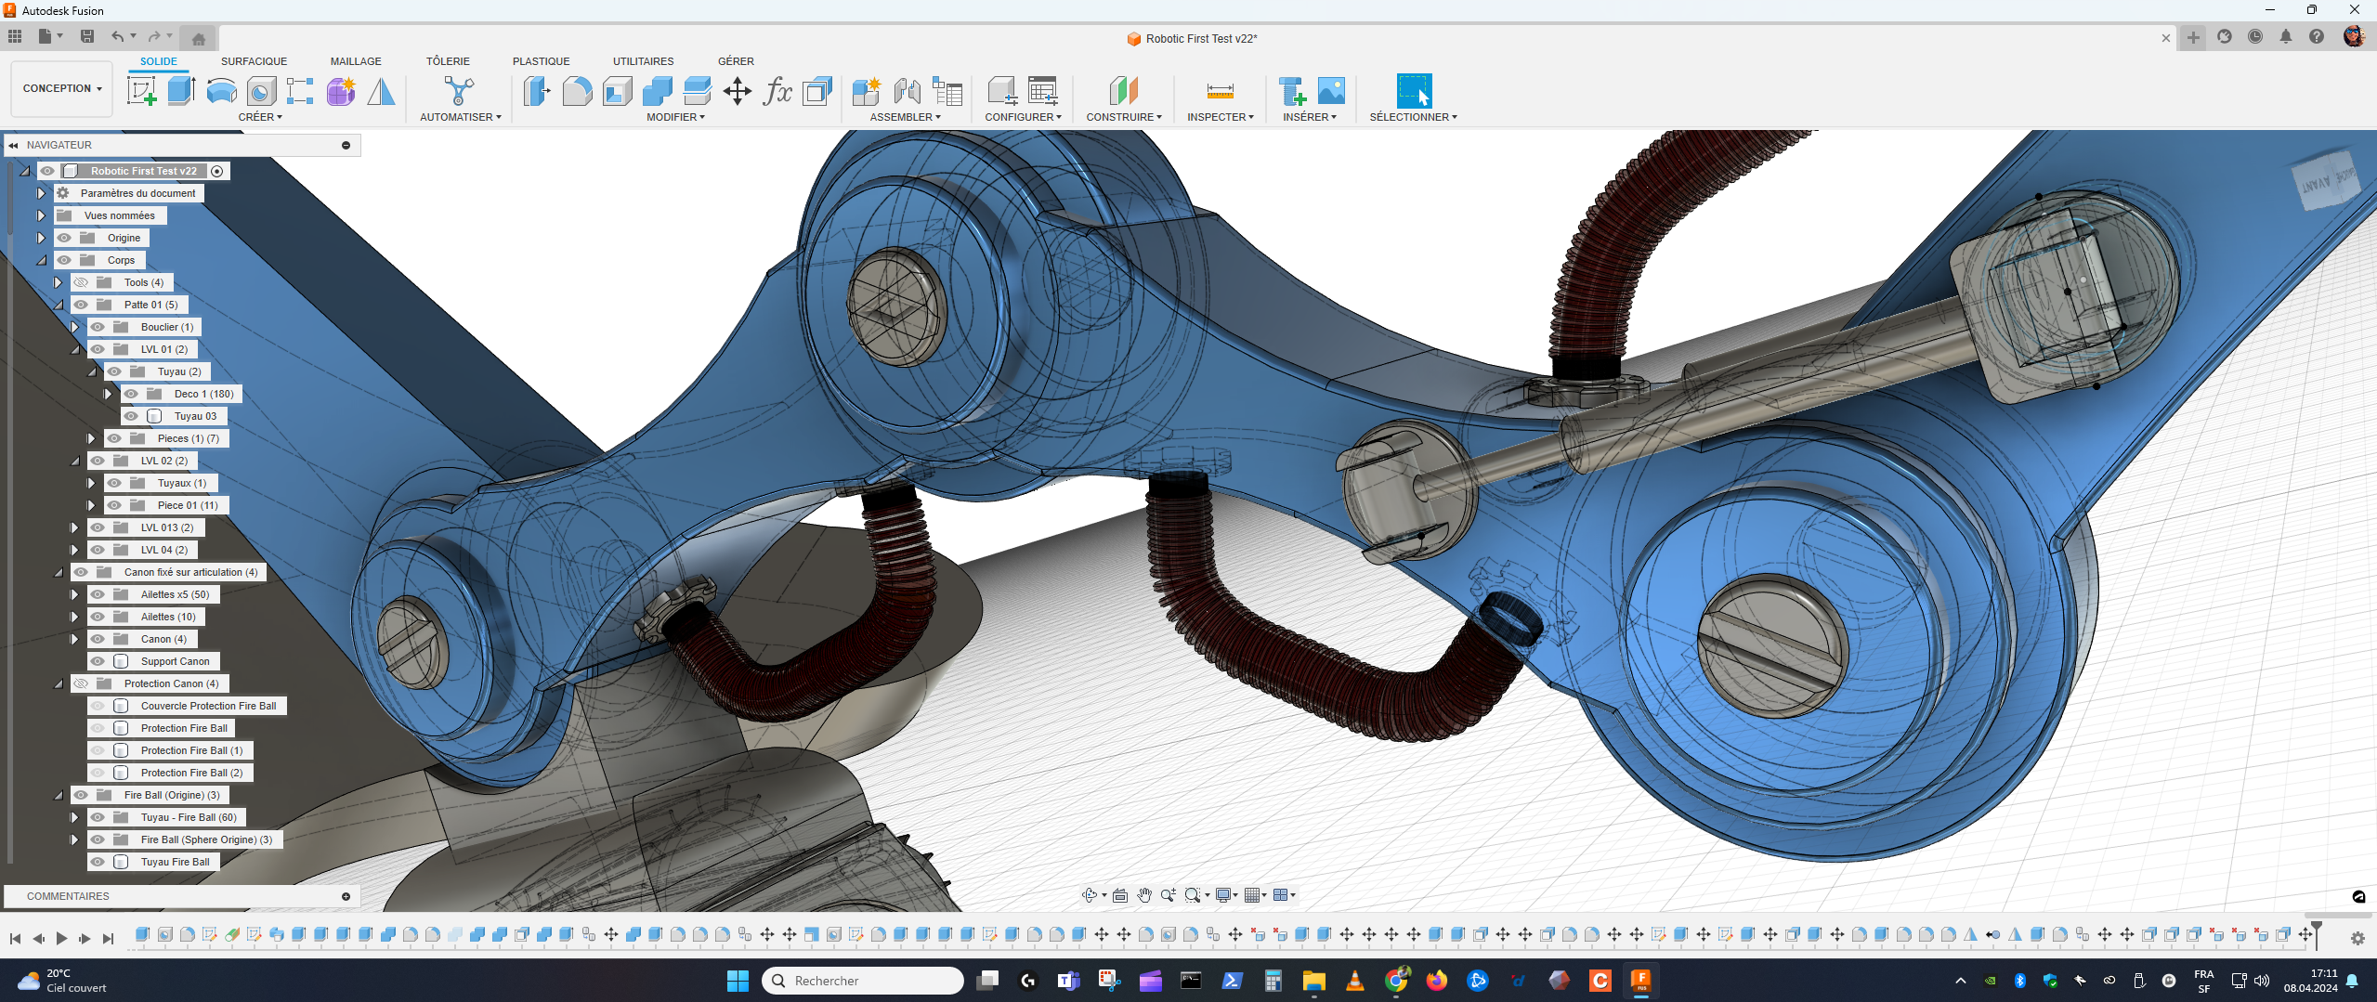
Task: Collapse the Corps folder in navigator
Action: (x=42, y=260)
